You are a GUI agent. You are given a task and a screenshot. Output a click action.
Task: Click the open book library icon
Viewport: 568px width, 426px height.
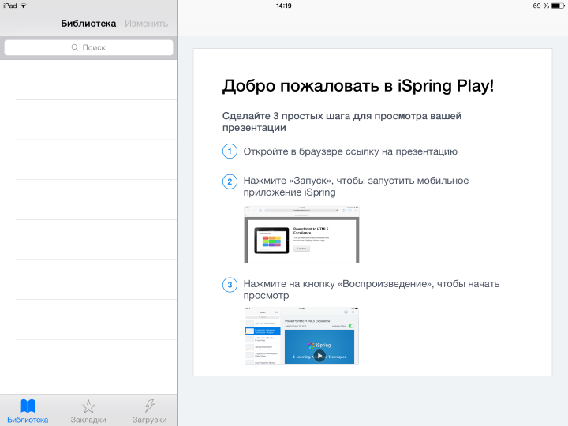(28, 405)
